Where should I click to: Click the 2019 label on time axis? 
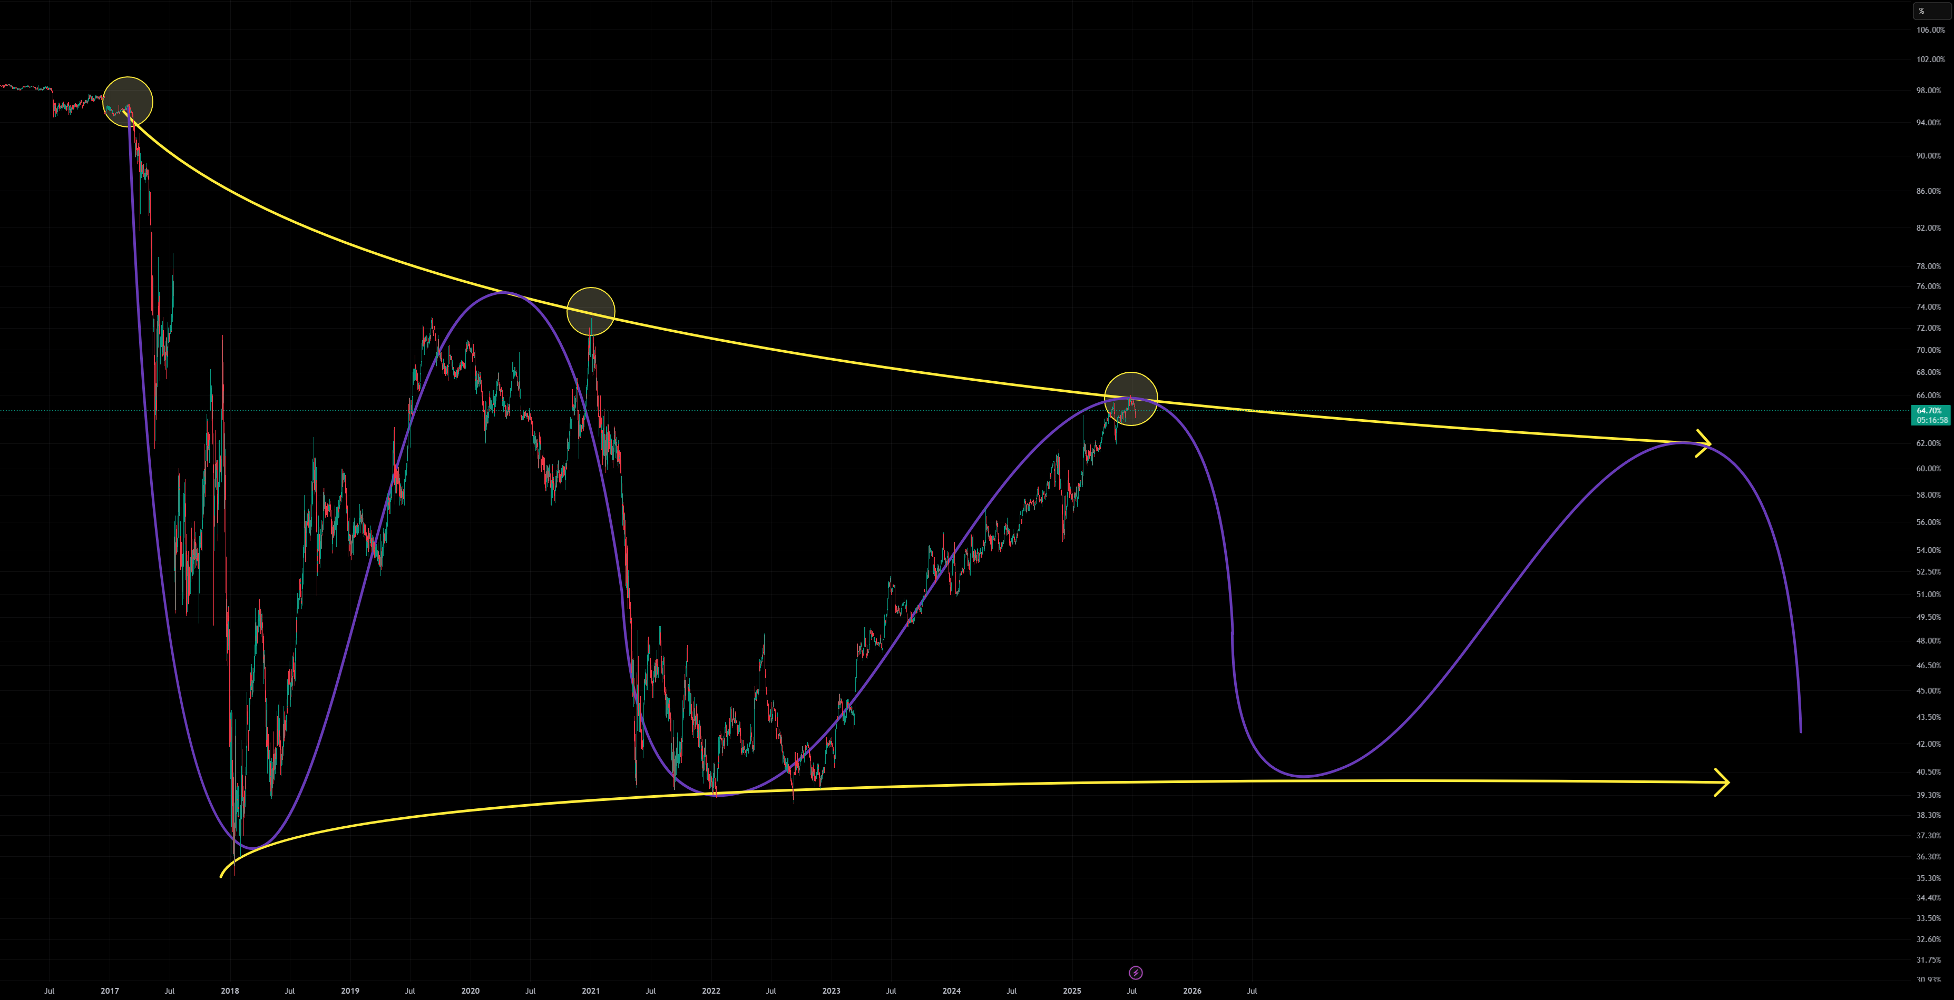[x=350, y=991]
